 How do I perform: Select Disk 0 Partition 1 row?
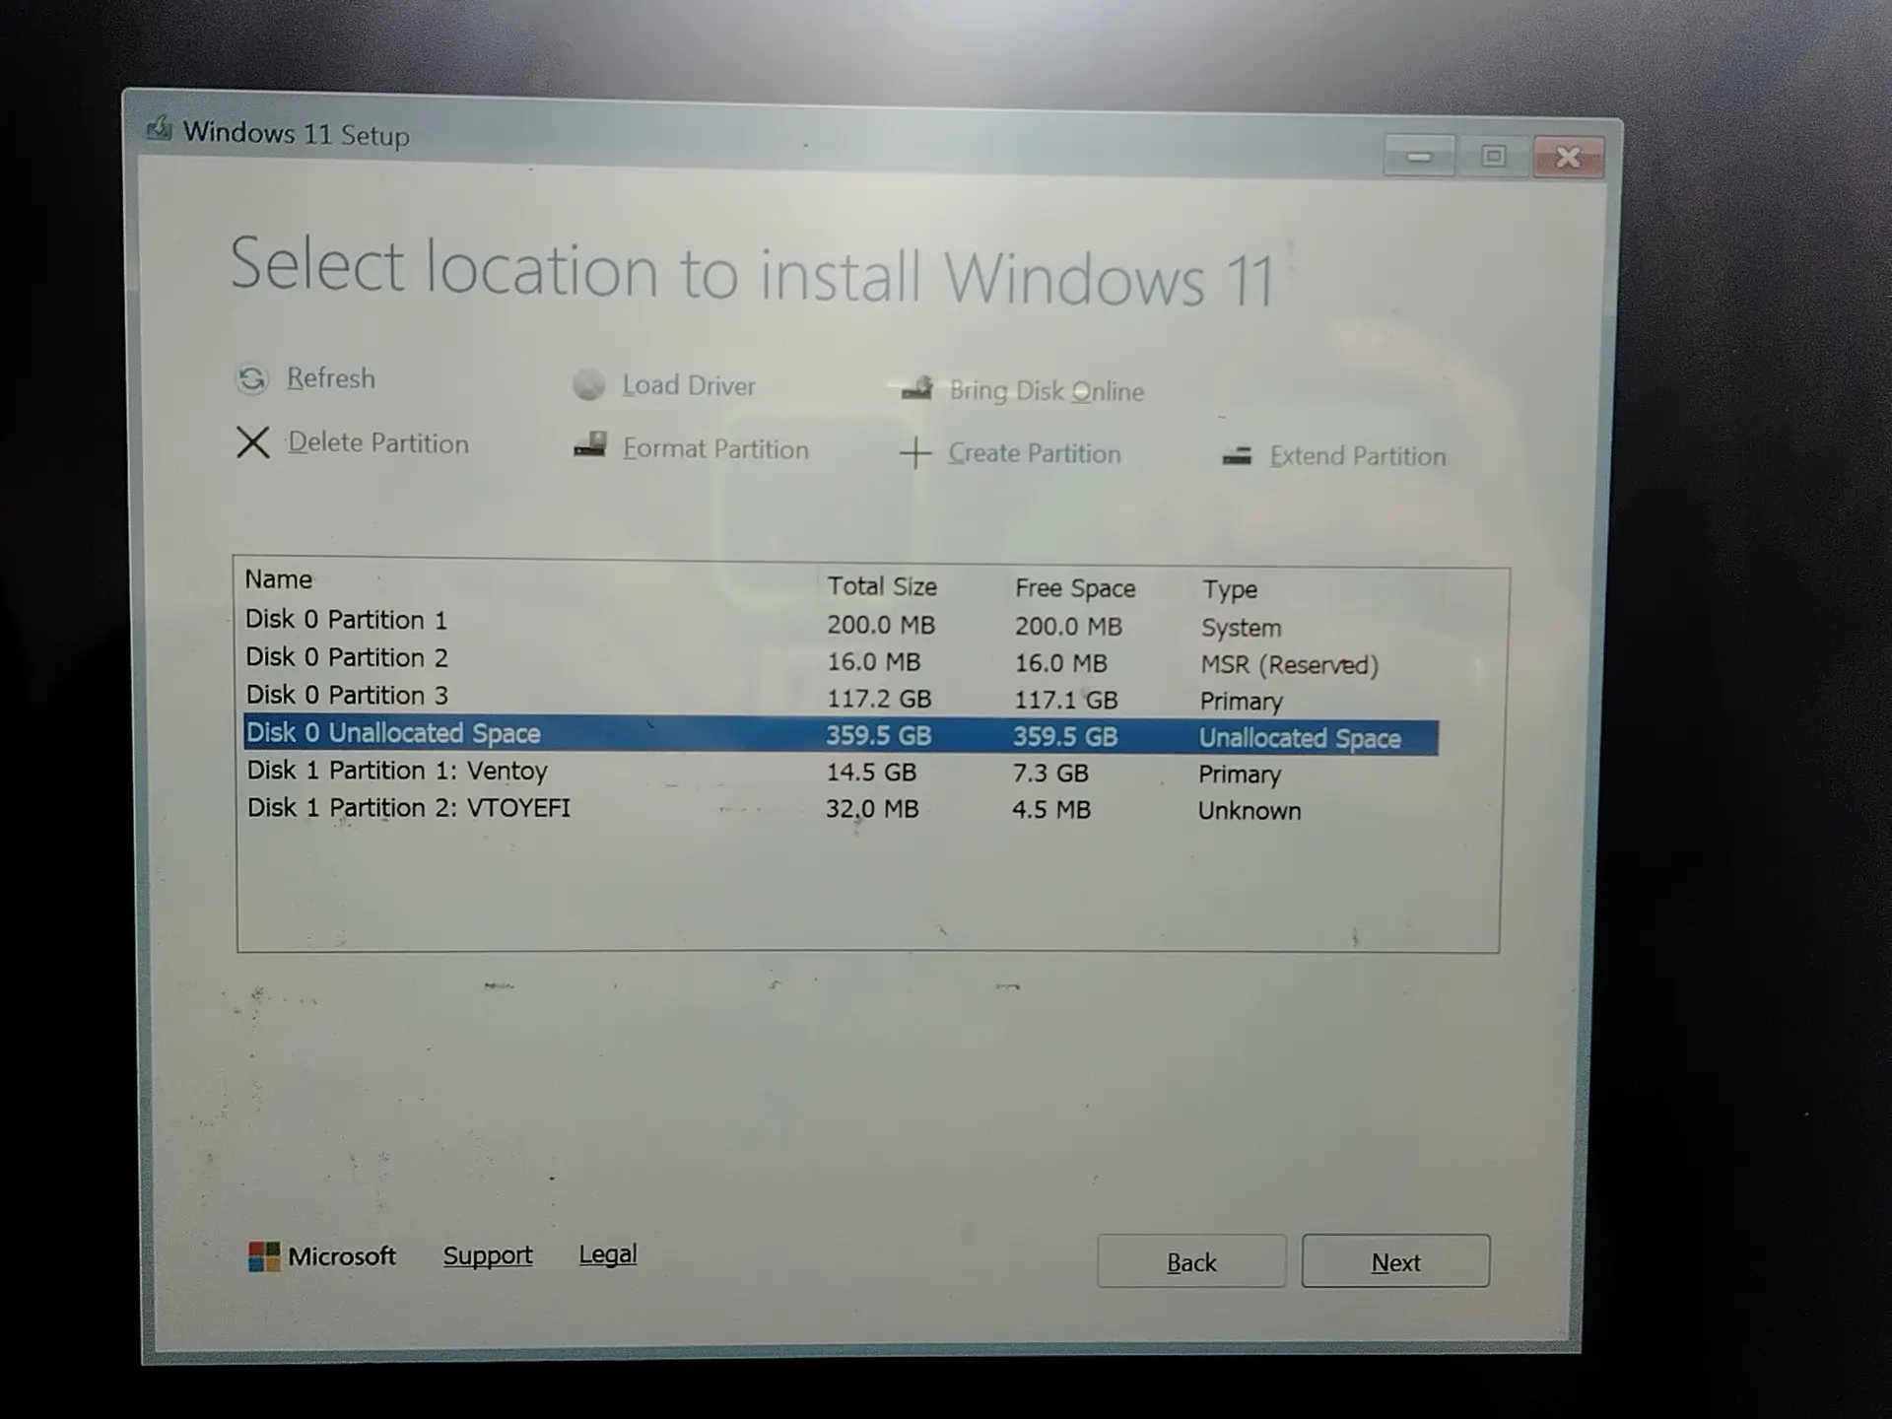point(841,622)
